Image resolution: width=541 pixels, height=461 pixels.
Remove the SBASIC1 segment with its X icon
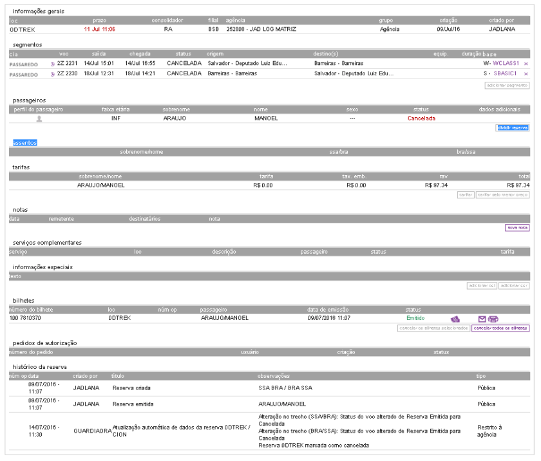click(526, 74)
